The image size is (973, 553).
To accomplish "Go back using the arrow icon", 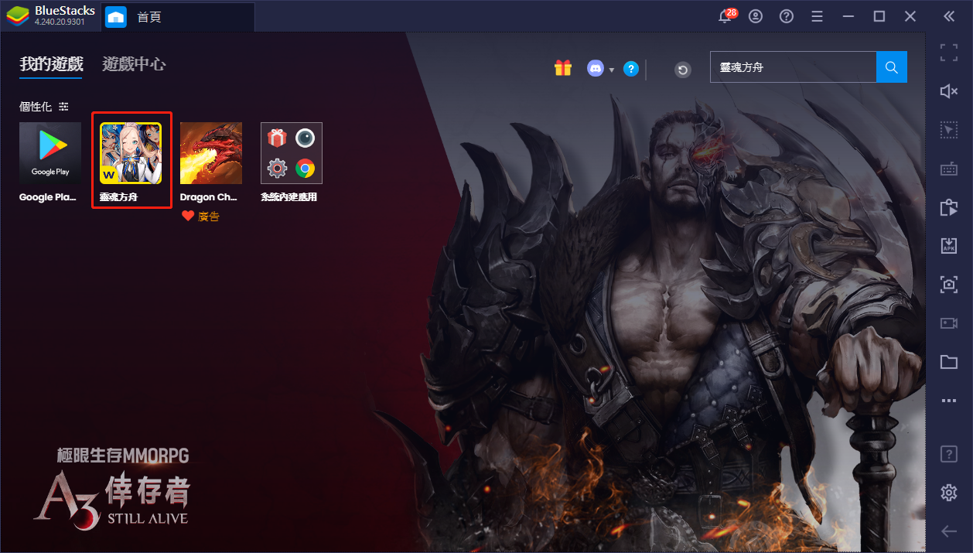I will coord(949,531).
